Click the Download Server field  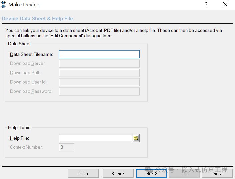pyautogui.click(x=99, y=64)
